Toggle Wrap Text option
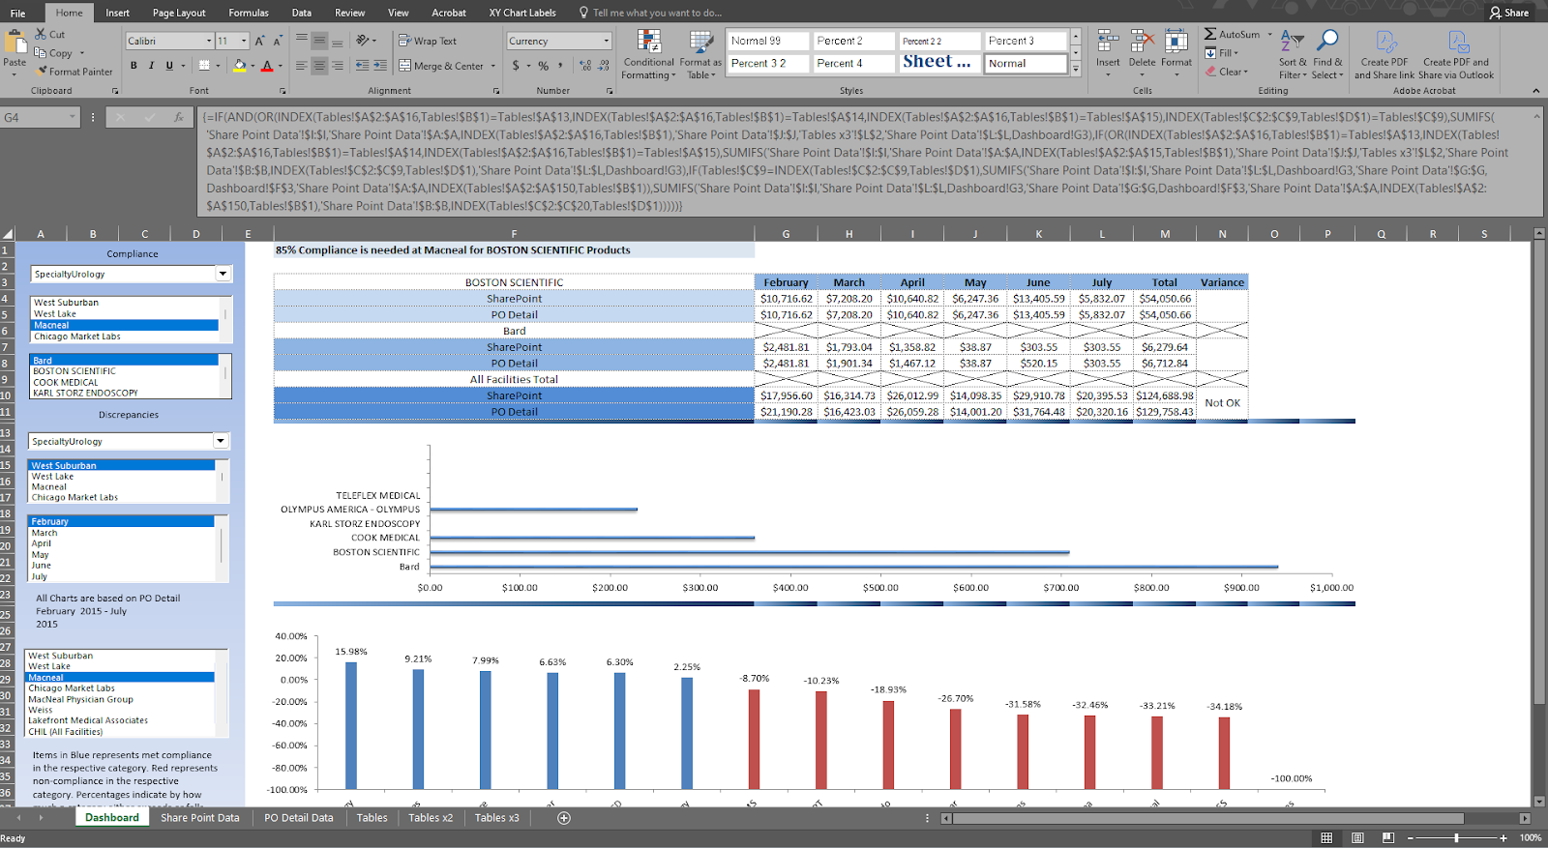This screenshot has height=848, width=1548. [x=428, y=41]
